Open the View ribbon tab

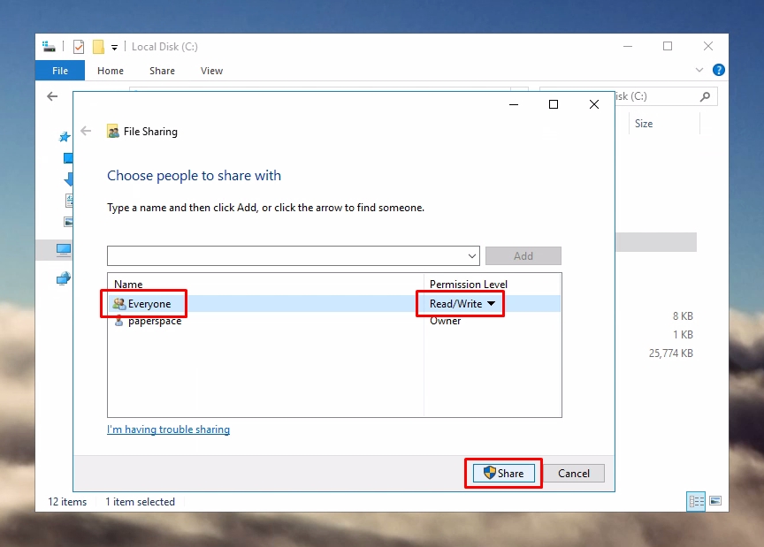pos(211,71)
